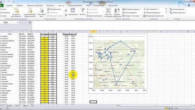Click the horizontal scrollbar thumb
195x110 pixels.
155,105
